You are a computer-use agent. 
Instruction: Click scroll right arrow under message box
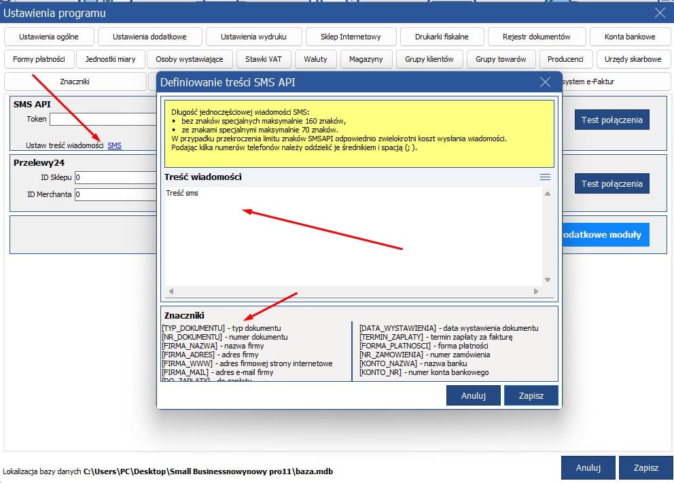click(535, 291)
